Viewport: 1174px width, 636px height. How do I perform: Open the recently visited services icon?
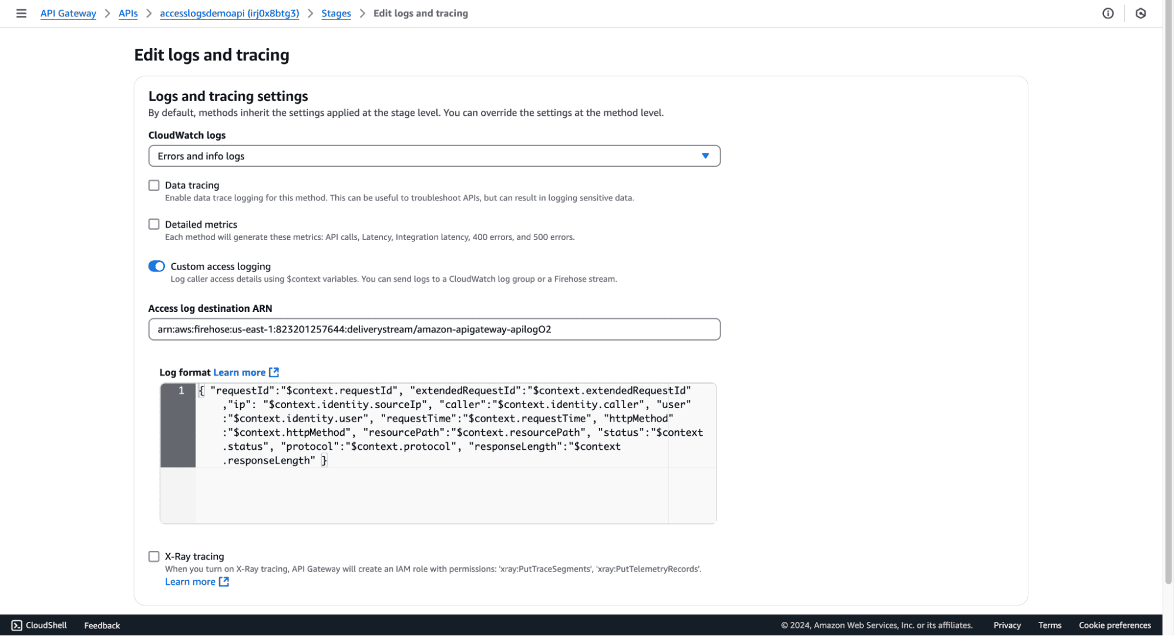[x=1141, y=13]
